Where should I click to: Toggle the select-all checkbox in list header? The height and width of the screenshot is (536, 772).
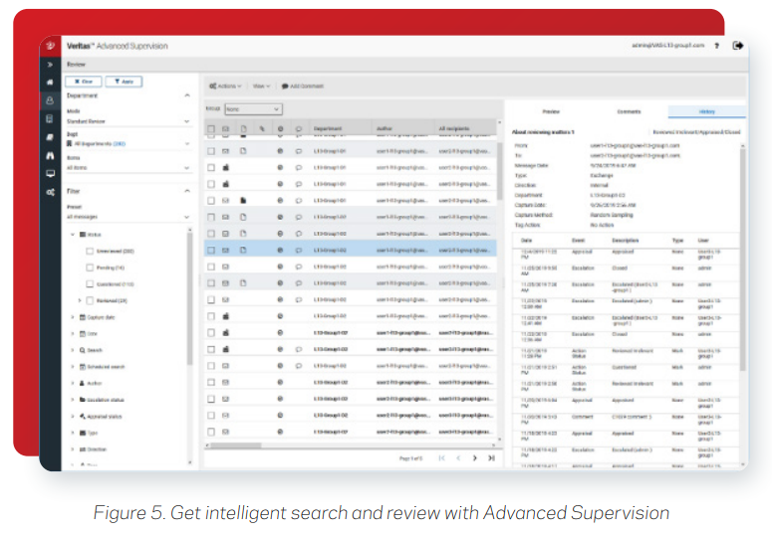[211, 128]
